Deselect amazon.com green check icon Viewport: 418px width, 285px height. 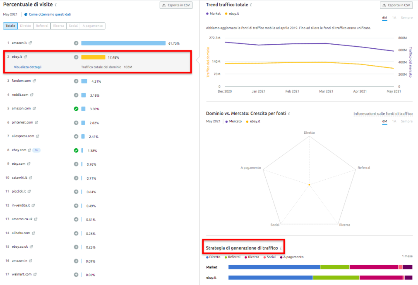[x=76, y=109]
